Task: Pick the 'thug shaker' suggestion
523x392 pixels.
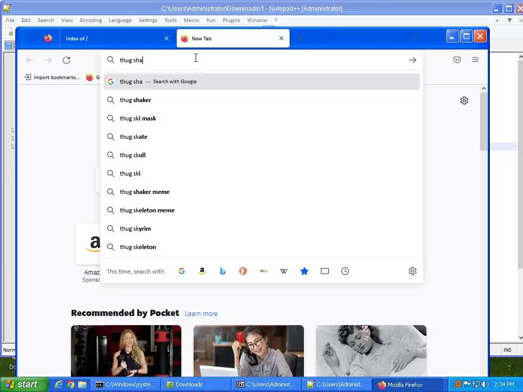Action: (x=261, y=100)
